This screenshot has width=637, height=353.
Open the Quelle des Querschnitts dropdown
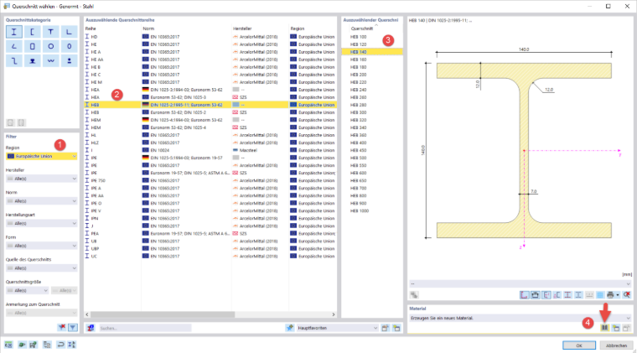pos(41,267)
